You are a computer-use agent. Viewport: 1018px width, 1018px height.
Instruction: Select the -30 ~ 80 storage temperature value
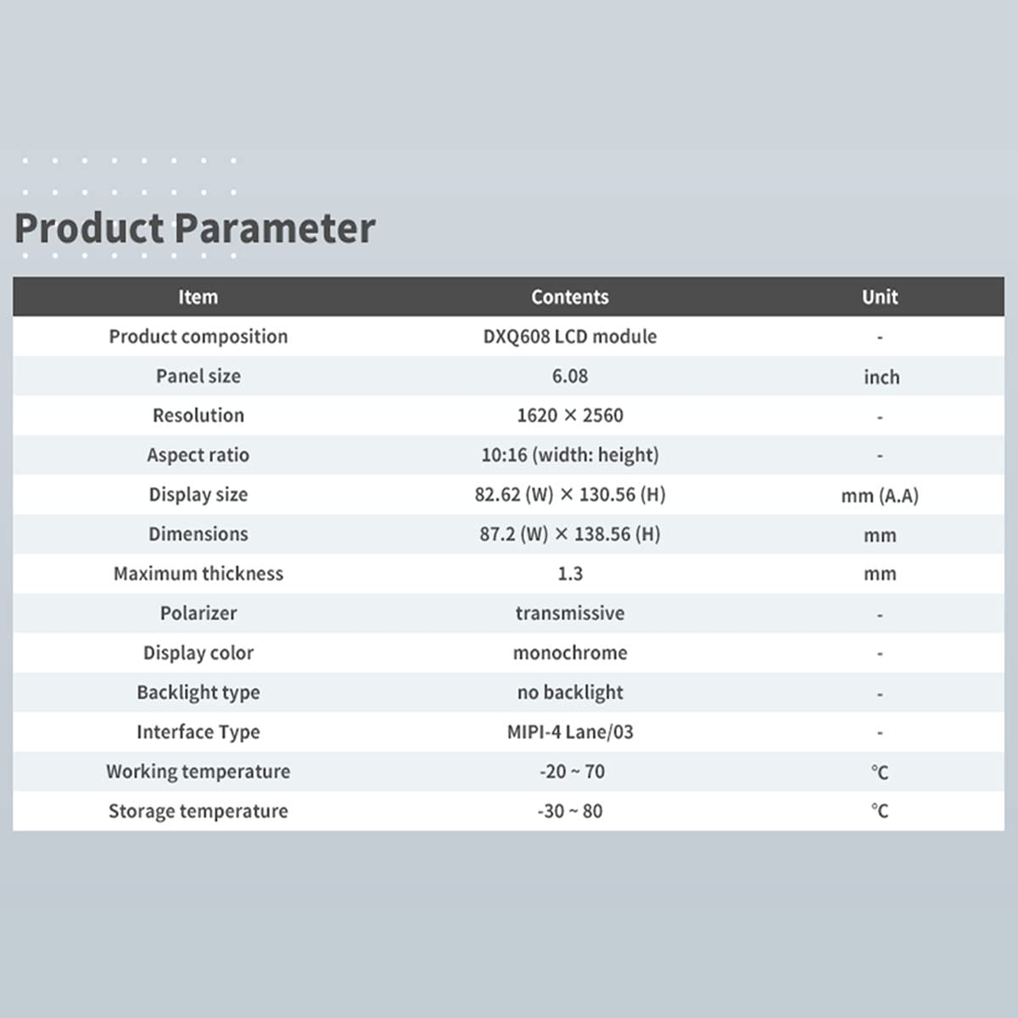[x=570, y=811]
